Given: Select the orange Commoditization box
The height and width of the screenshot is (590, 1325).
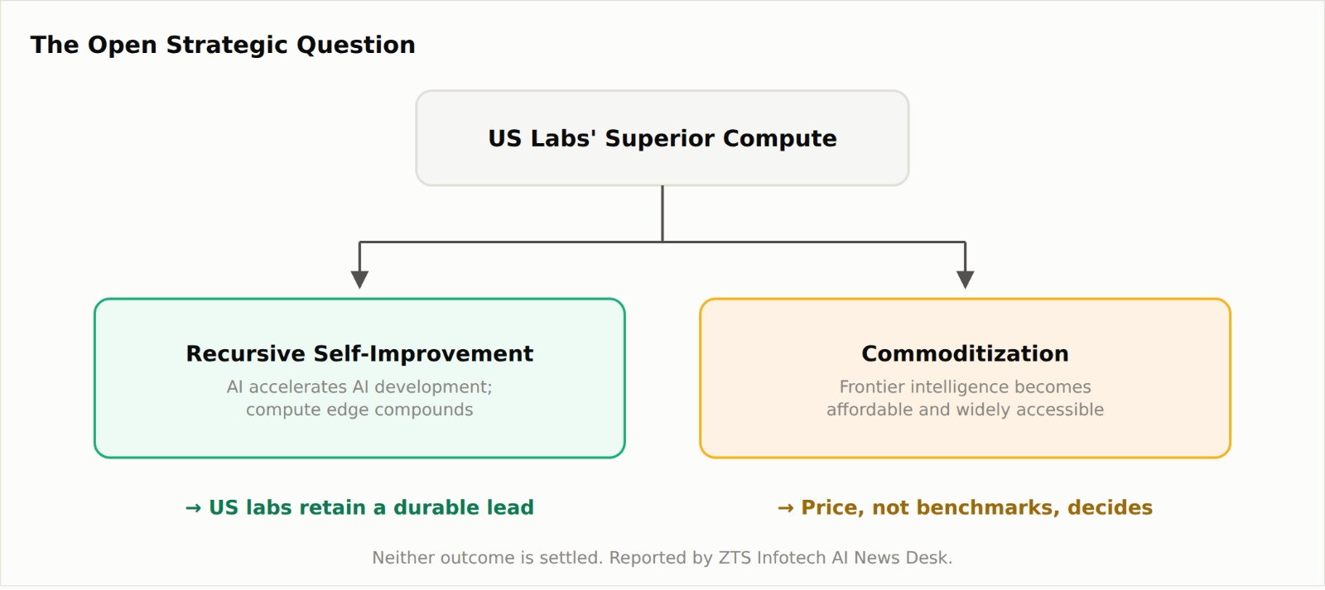Looking at the screenshot, I should (965, 378).
